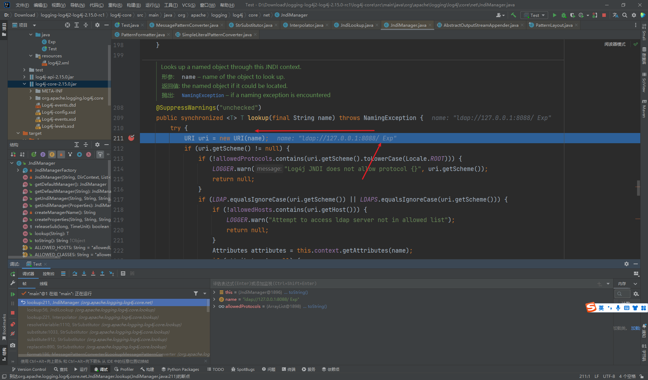The width and height of the screenshot is (648, 380).
Task: Open the Test run configuration dropdown
Action: 534,15
